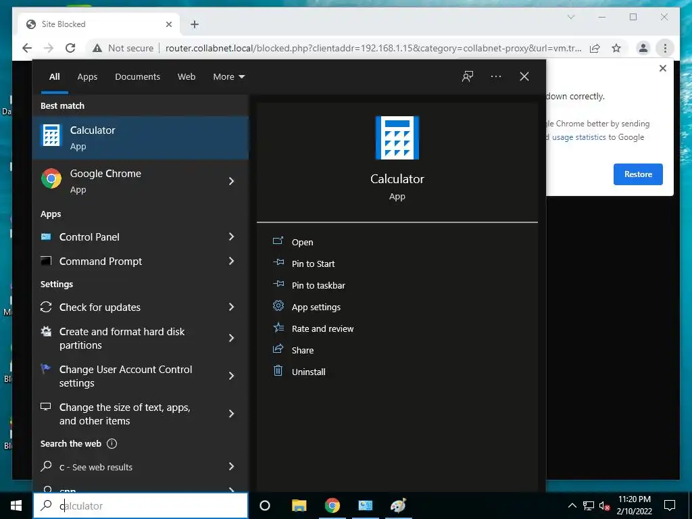Click the App settings gear icon
Image resolution: width=692 pixels, height=519 pixels.
(278, 305)
